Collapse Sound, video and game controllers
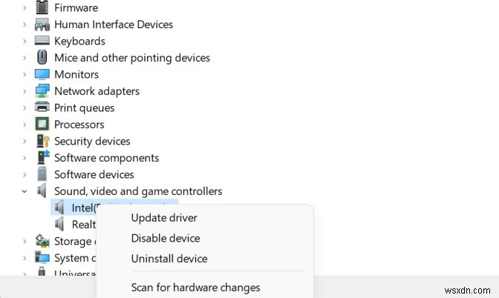499x298 pixels. [25, 191]
